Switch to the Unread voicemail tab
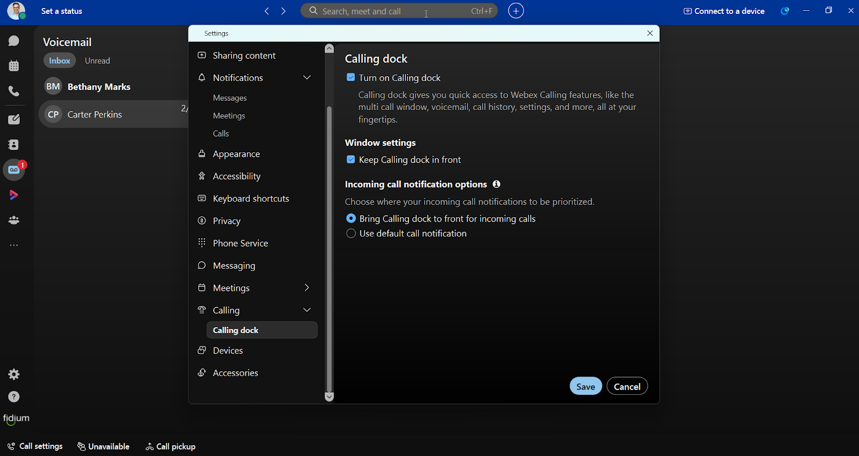Screen dimensions: 859x456 pyautogui.click(x=97, y=61)
